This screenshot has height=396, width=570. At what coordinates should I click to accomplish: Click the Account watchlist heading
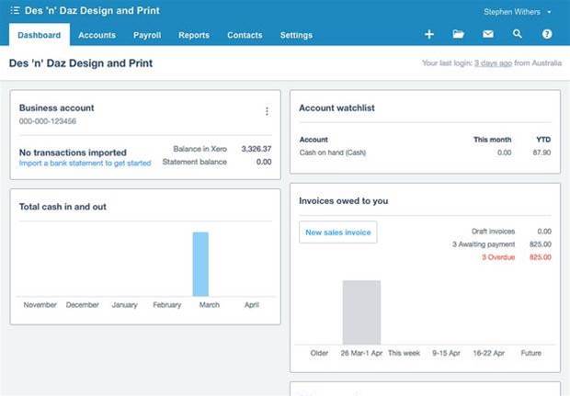tap(336, 107)
